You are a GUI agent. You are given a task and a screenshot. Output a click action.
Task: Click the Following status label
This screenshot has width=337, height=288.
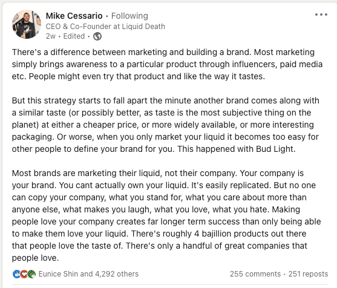pyautogui.click(x=129, y=16)
